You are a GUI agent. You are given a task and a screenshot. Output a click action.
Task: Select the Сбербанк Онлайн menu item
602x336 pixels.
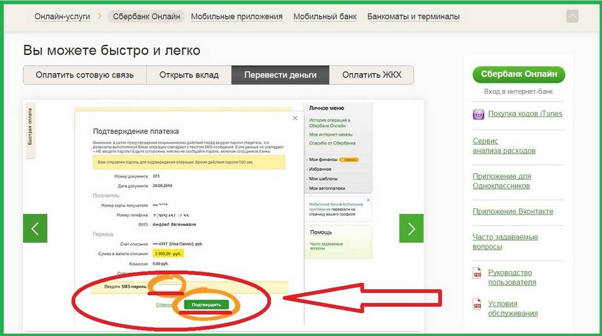(x=146, y=16)
